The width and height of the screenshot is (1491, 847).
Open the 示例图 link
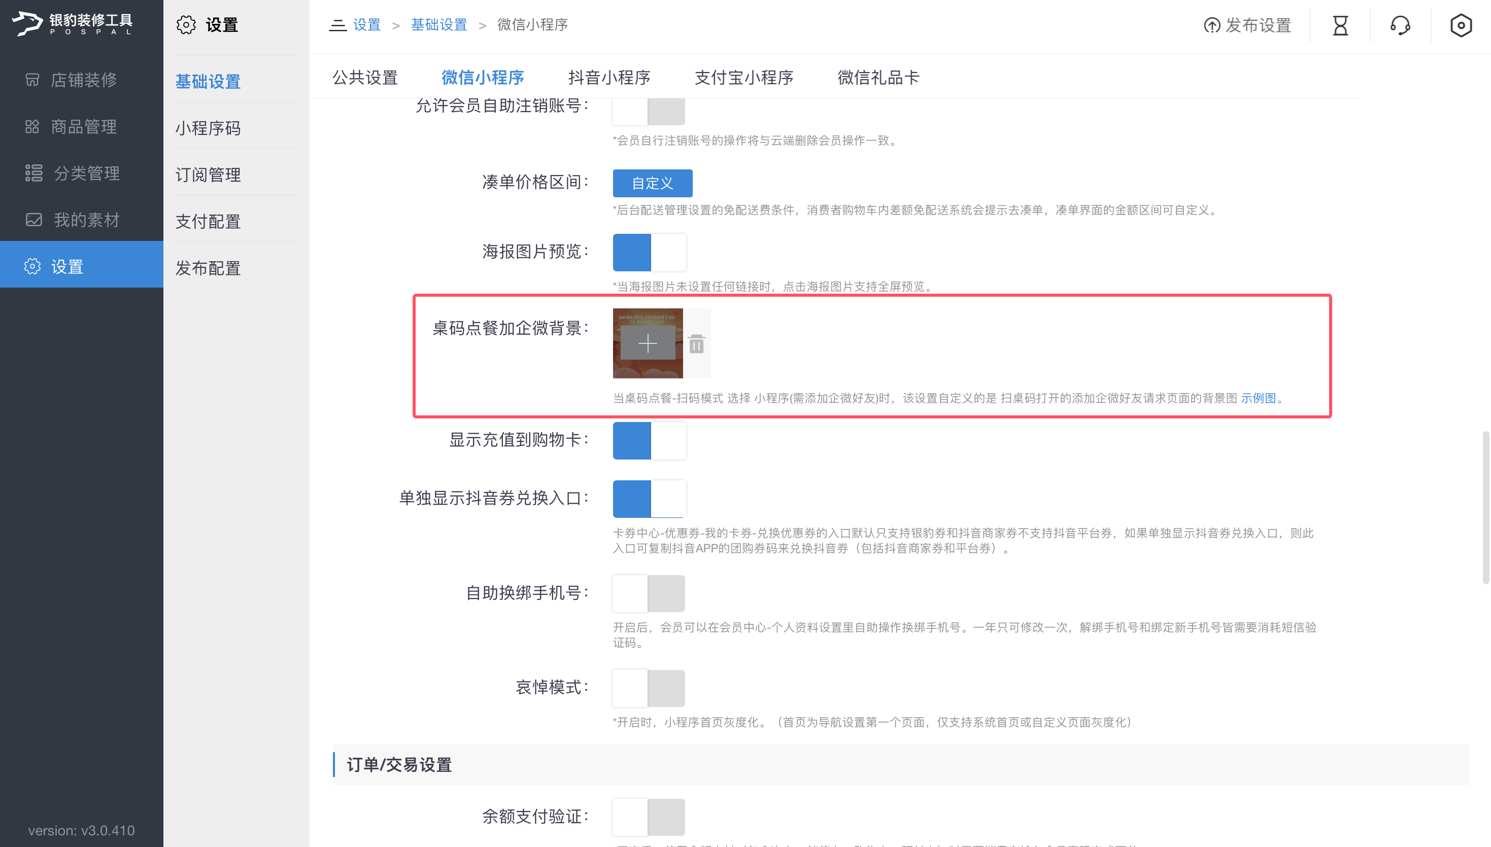pyautogui.click(x=1258, y=398)
